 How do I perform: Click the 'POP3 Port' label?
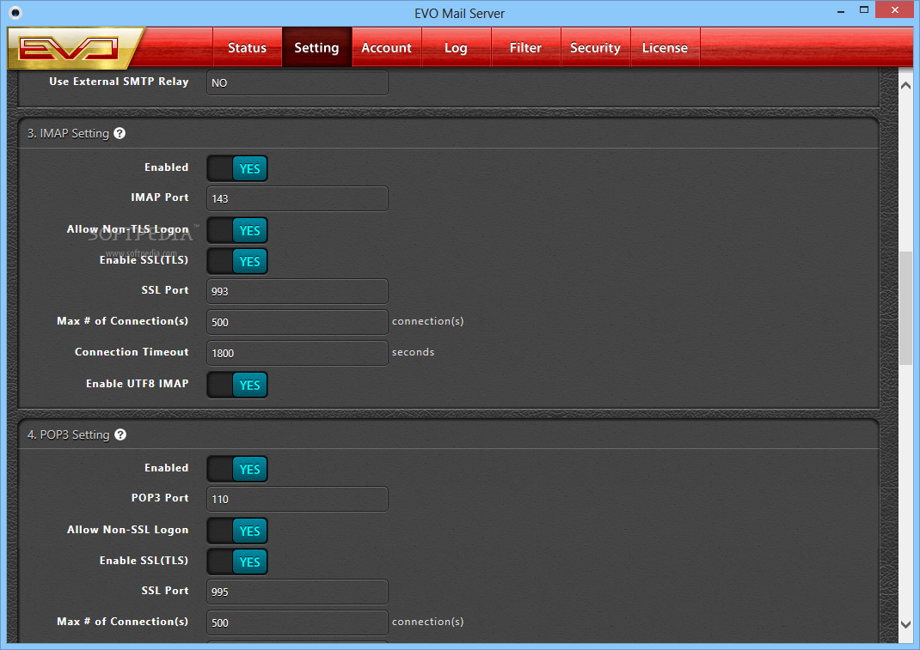pyautogui.click(x=160, y=498)
